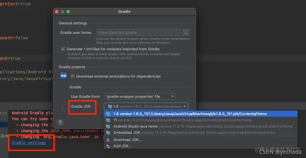Choose the Embedded JDK option
The image size is (306, 158).
(200, 132)
